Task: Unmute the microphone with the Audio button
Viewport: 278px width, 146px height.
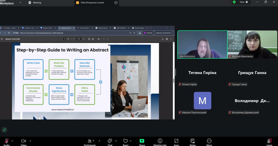Action: click(6, 141)
